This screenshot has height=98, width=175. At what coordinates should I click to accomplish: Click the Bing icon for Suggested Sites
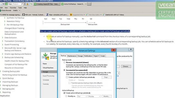[71, 15]
